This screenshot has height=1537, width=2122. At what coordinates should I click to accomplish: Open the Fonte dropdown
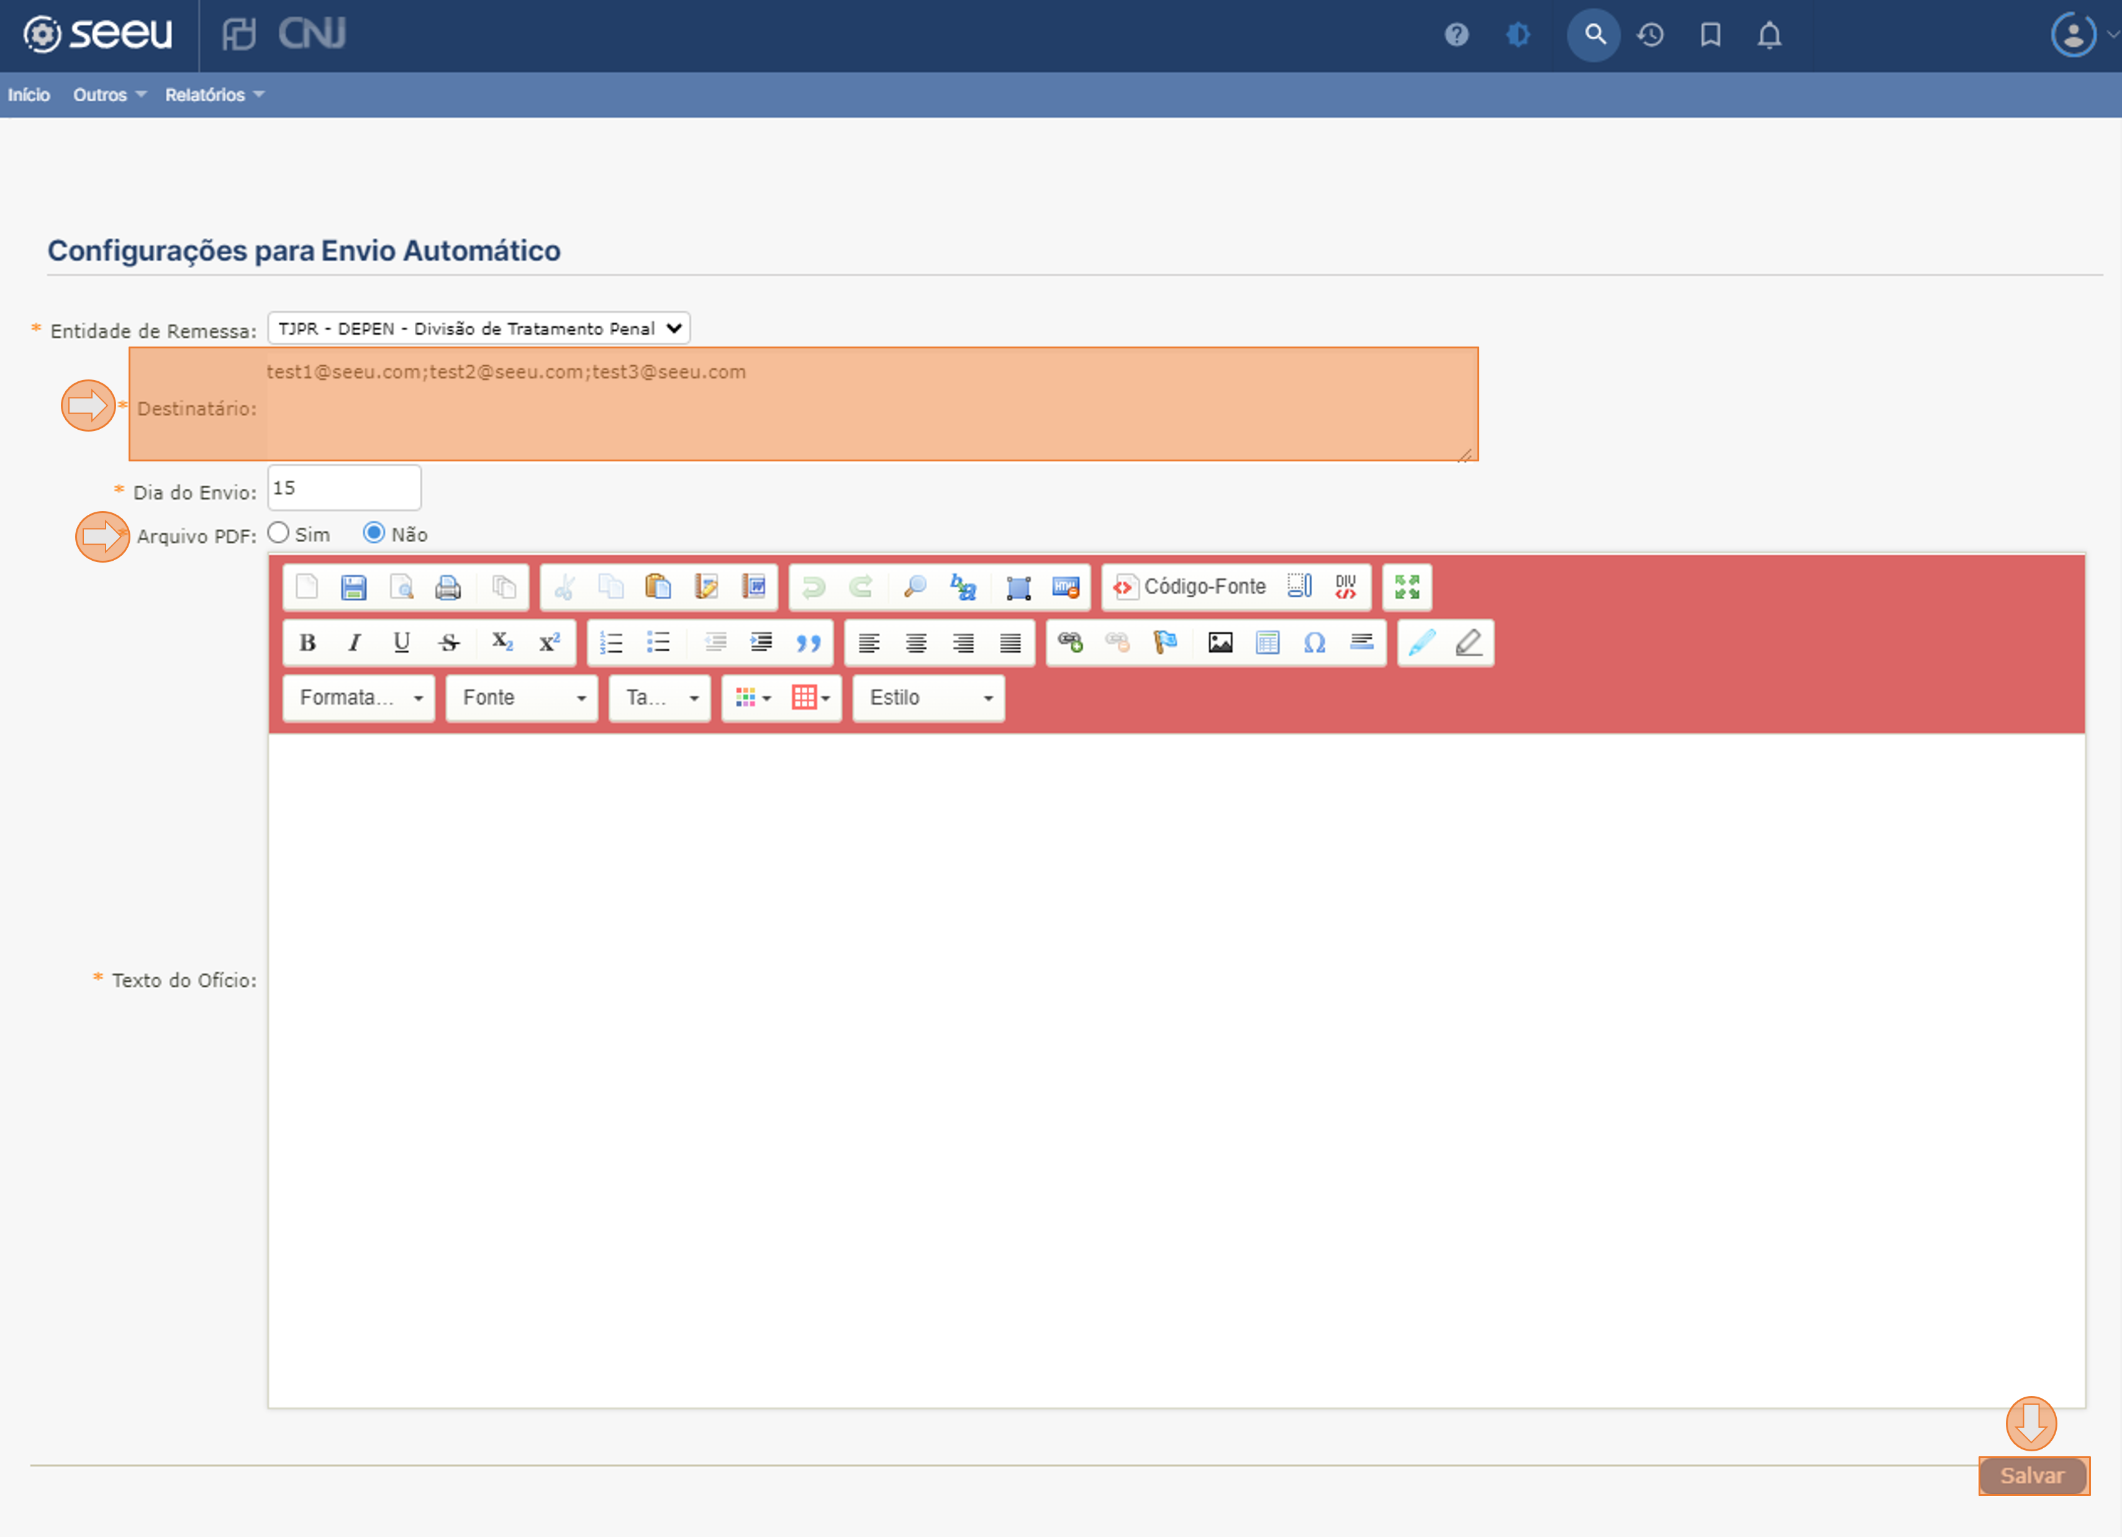coord(522,698)
